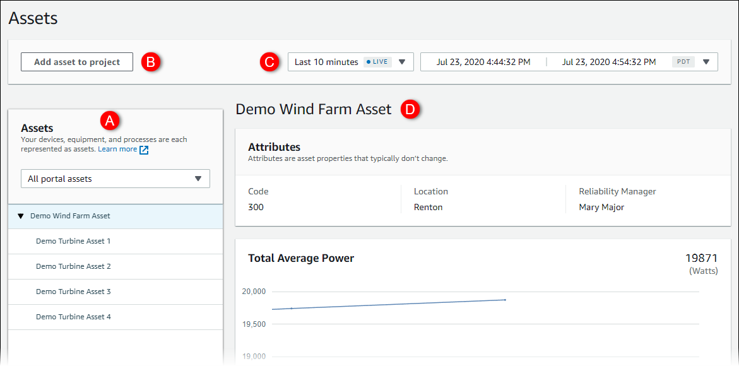Viewport: 739px width, 366px height.
Task: Click the caret on the time range selector
Action: 402,61
